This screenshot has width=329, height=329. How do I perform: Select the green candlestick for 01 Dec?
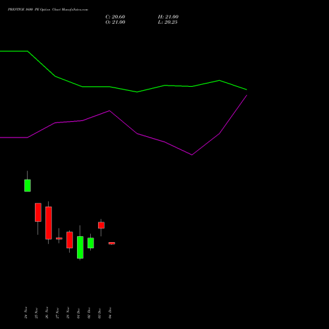coord(80,247)
